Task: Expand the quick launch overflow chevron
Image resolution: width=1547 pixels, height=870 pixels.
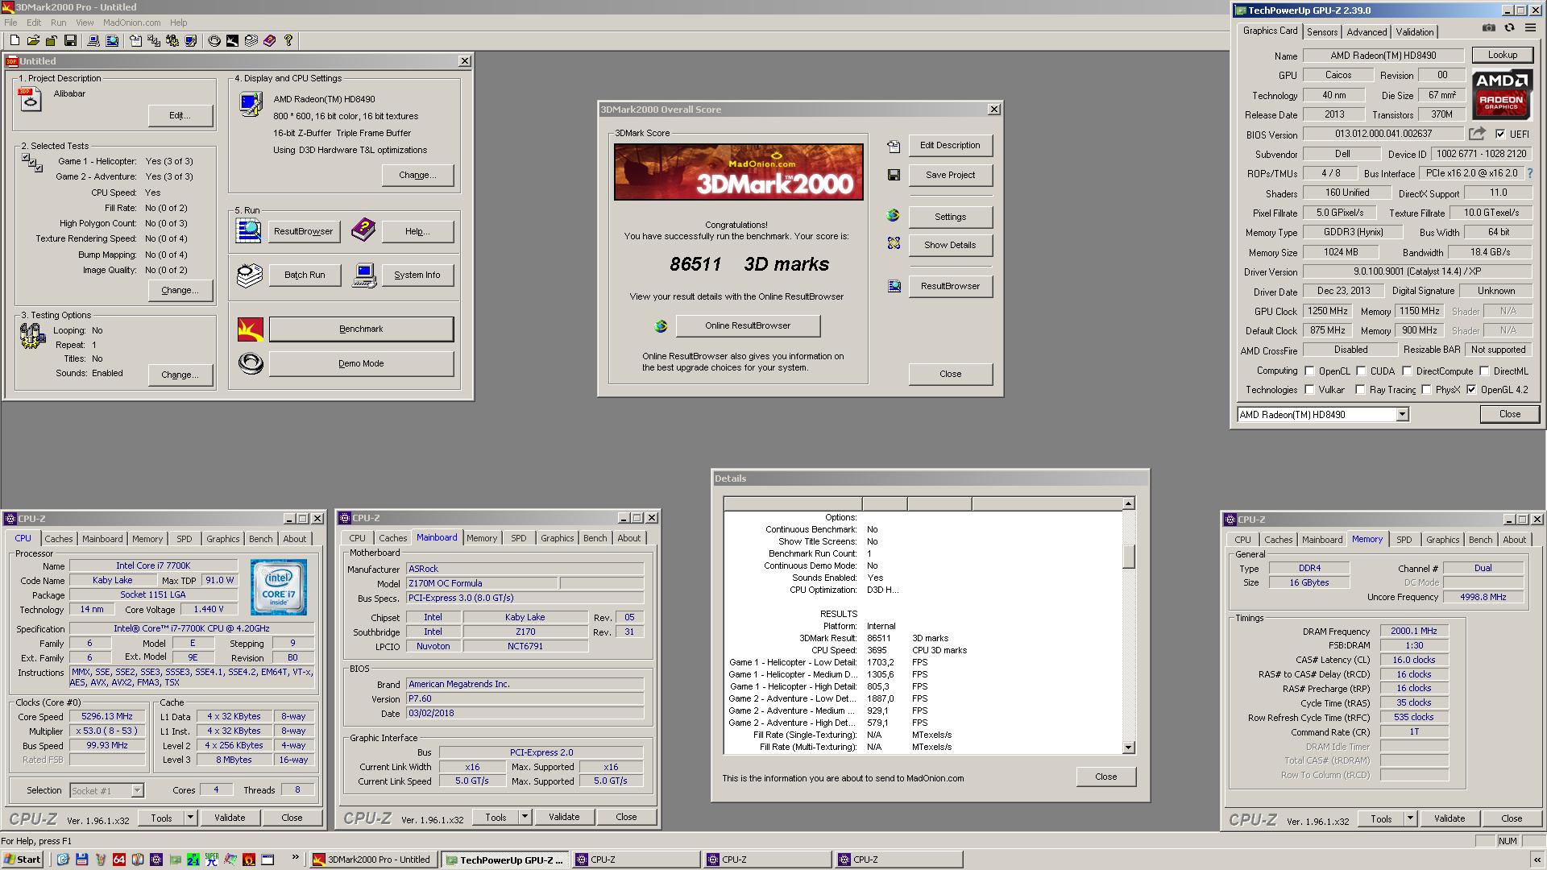Action: coord(295,858)
